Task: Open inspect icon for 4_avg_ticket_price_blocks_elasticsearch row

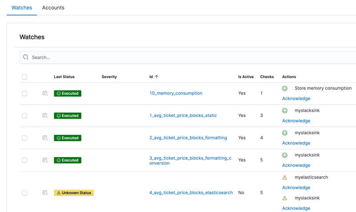Action: click(45, 193)
